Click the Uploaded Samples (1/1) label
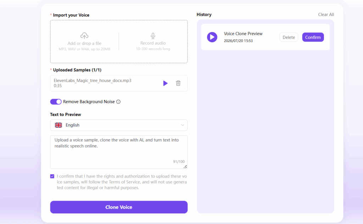The height and width of the screenshot is (224, 363). point(77,70)
